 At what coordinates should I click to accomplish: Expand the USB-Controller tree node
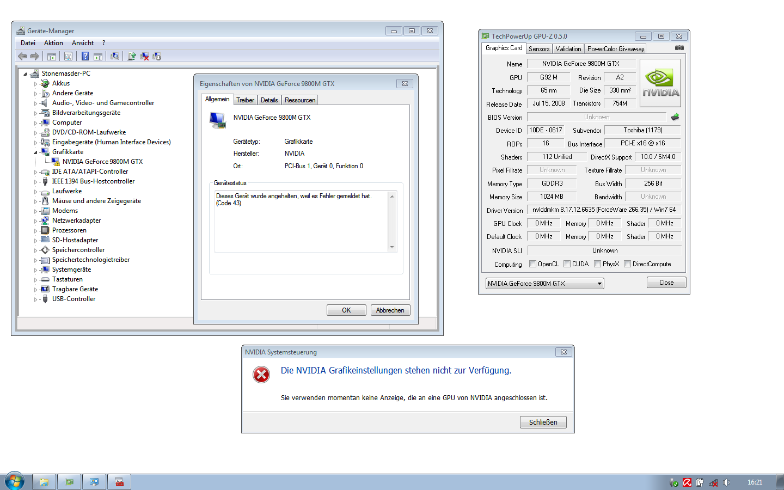[x=36, y=299]
